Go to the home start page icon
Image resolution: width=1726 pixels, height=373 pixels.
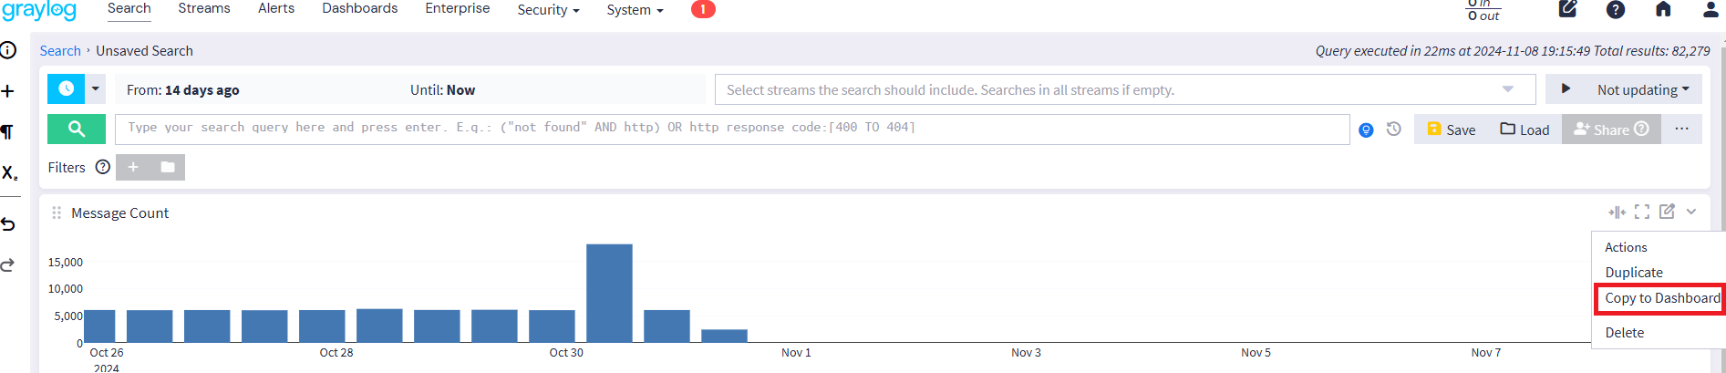(x=1663, y=10)
